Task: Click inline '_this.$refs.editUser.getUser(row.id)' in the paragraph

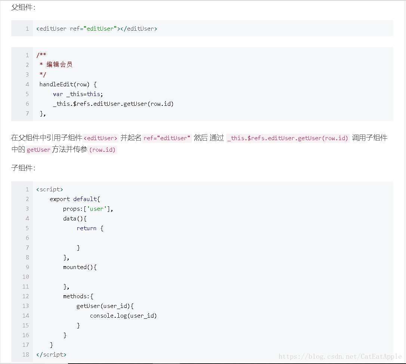Action: point(288,138)
